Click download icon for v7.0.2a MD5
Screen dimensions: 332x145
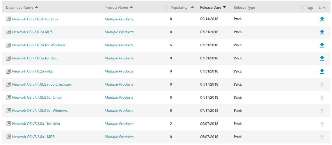coord(322,32)
